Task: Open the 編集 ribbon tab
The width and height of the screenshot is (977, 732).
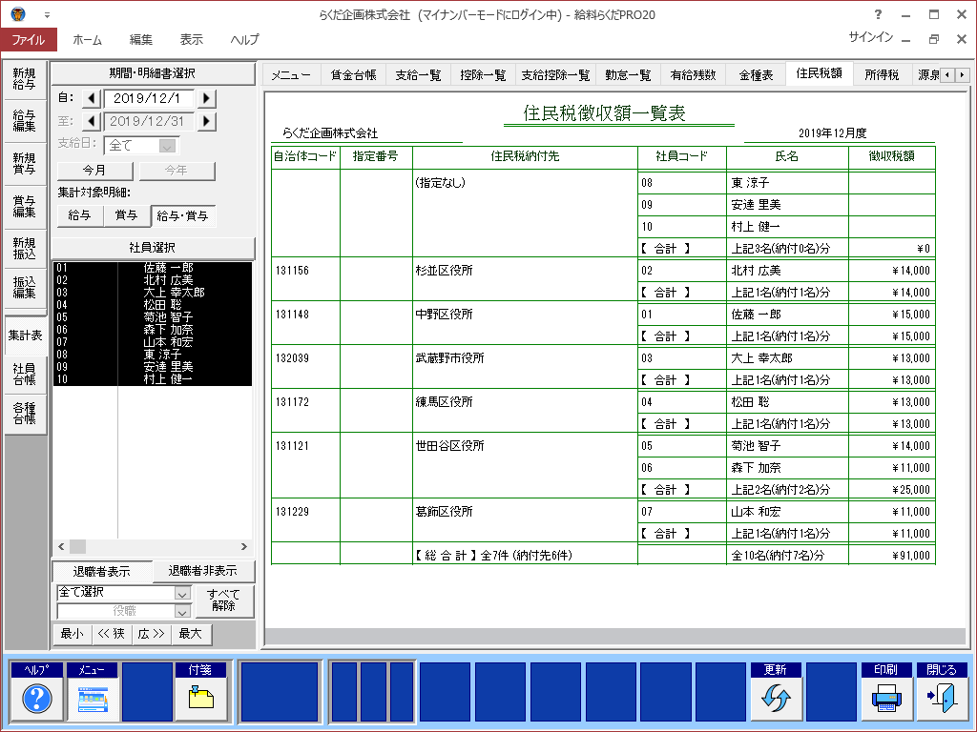Action: tap(141, 39)
